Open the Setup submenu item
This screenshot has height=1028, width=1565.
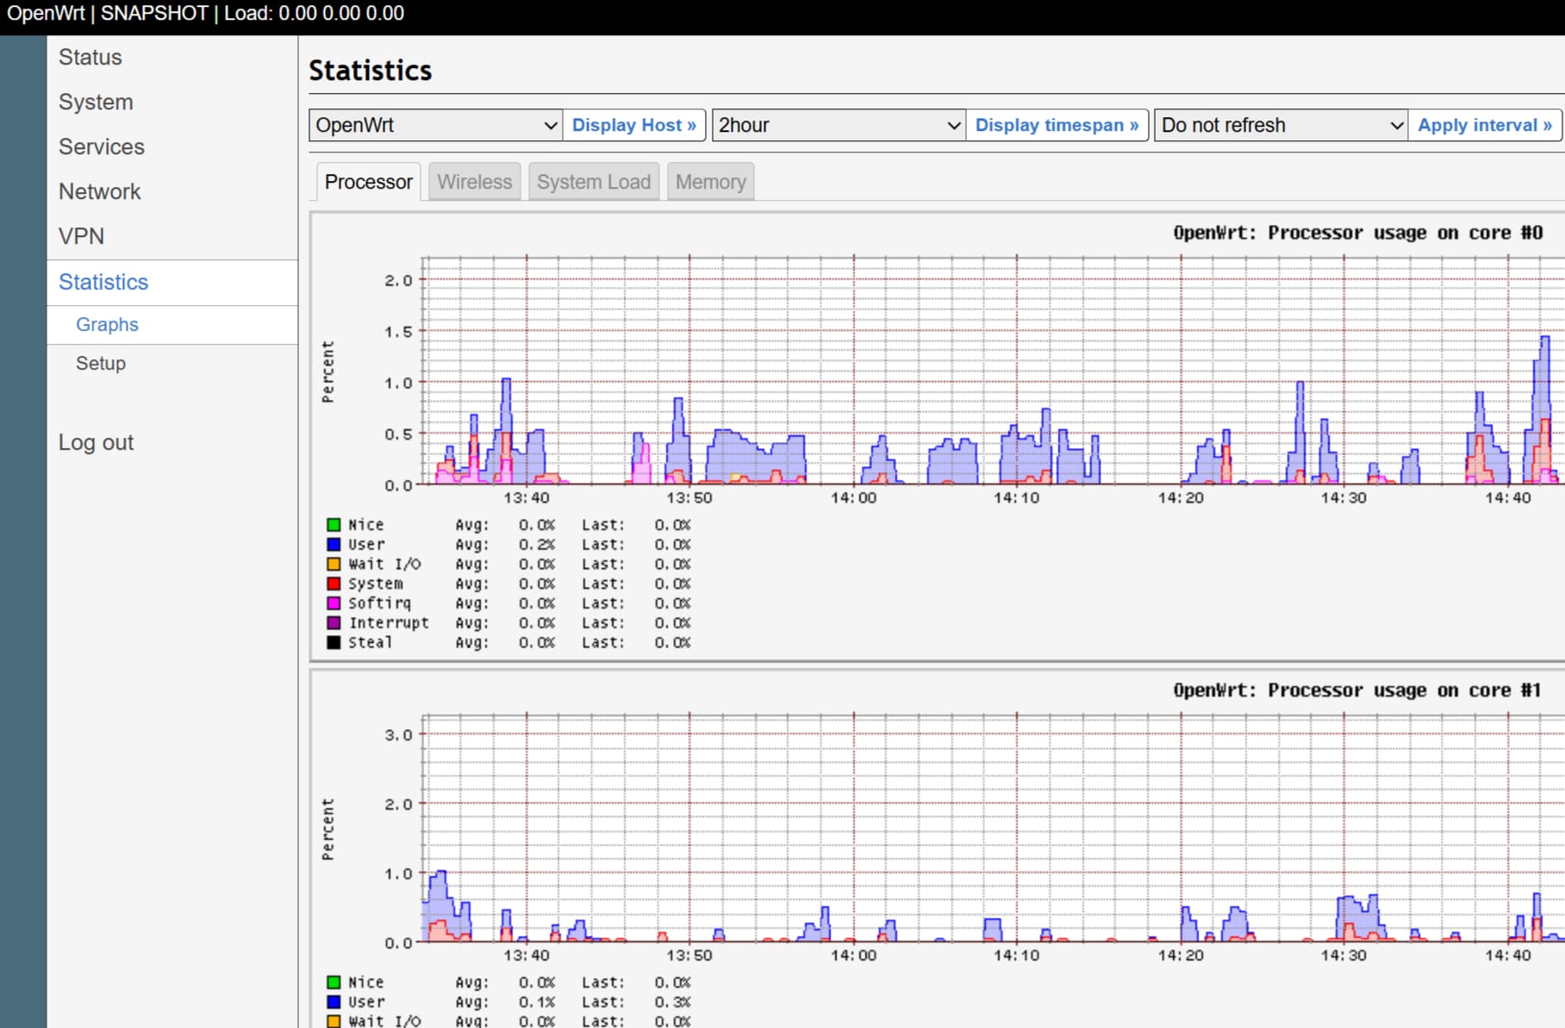tap(101, 364)
